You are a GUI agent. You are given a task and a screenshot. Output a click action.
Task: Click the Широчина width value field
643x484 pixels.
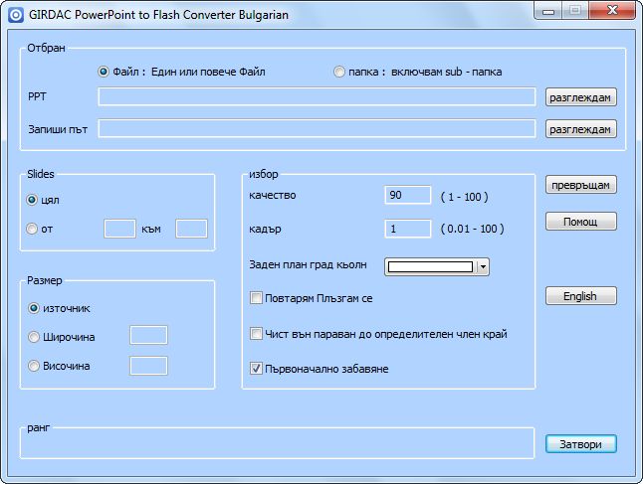pos(148,335)
